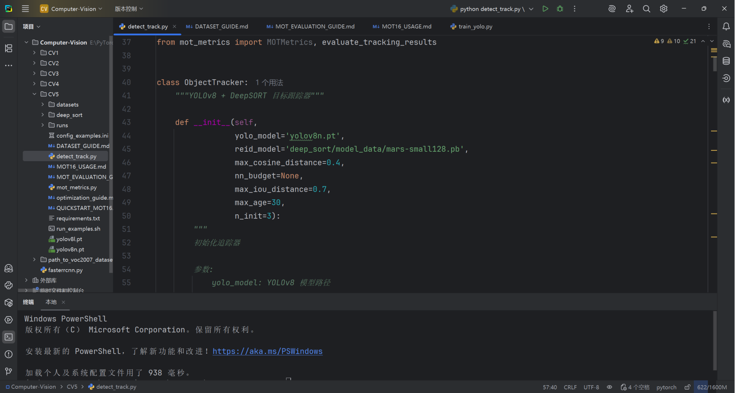Open IDE settings gear icon

coord(663,9)
